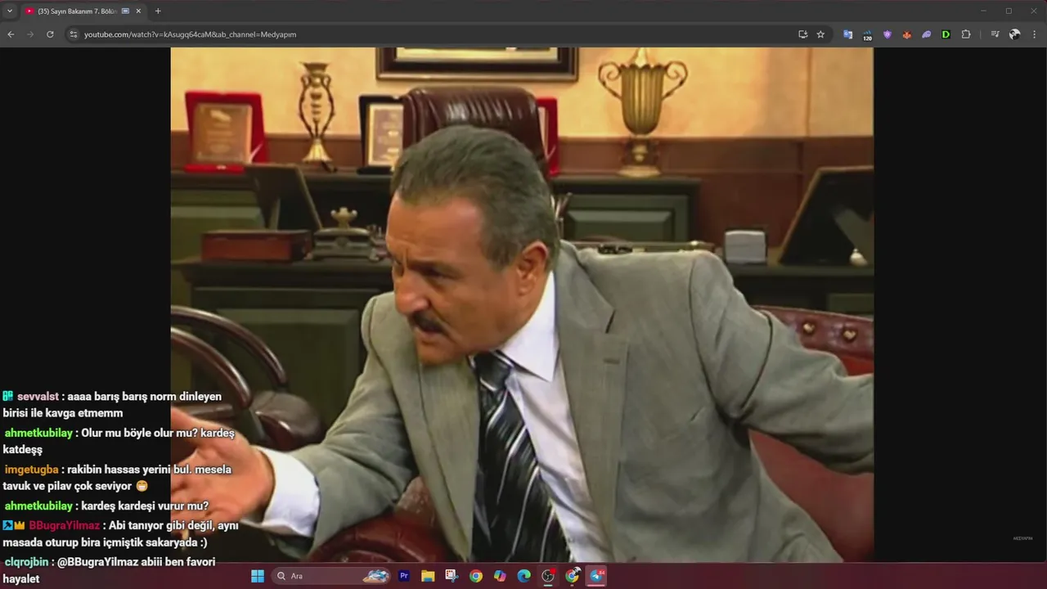Image resolution: width=1047 pixels, height=589 pixels.
Task: Open the purple blob extension icon
Action: (x=926, y=34)
